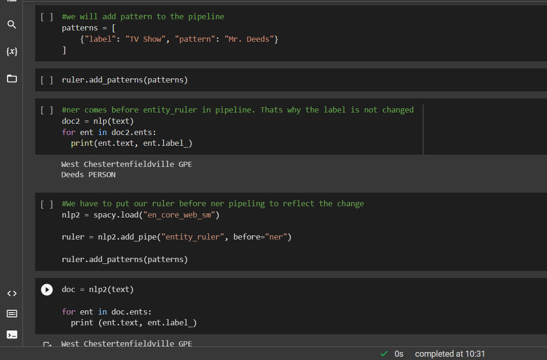
Task: Run the nlp2 = spacy.load cell
Action: click(47, 204)
